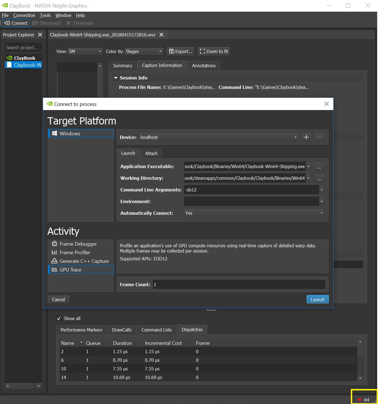Select the Frame Debugger activity

[78, 244]
